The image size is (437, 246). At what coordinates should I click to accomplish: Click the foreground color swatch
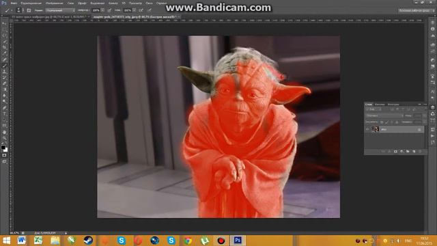click(x=3, y=147)
